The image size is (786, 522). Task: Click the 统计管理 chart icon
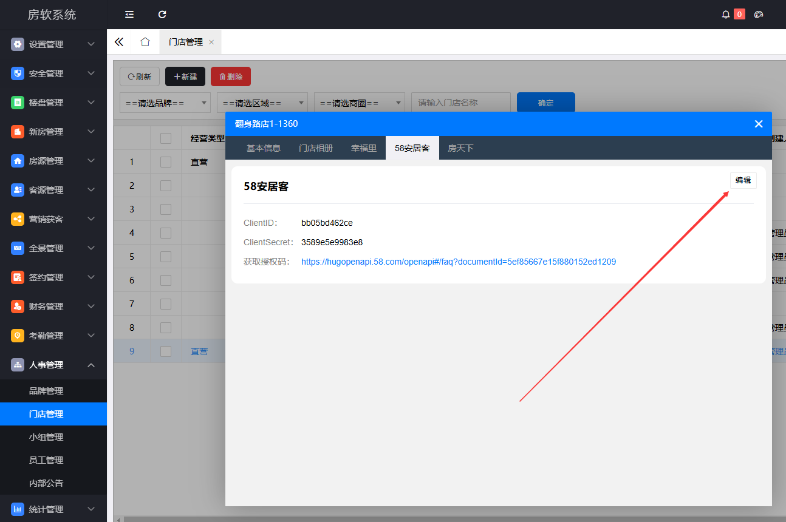pyautogui.click(x=18, y=509)
